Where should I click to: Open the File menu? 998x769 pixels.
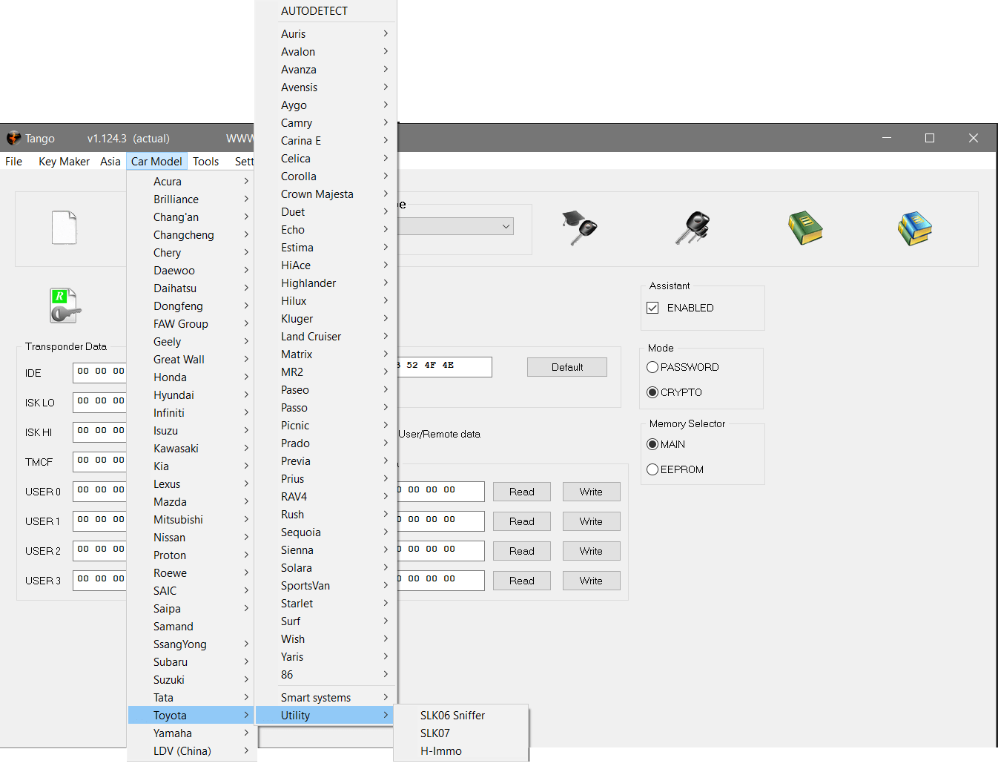coord(14,162)
